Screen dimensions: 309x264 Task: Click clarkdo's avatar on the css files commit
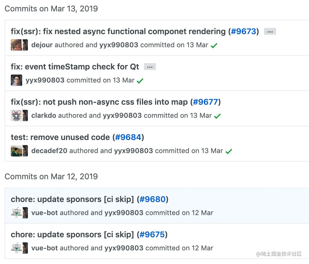coord(16,115)
